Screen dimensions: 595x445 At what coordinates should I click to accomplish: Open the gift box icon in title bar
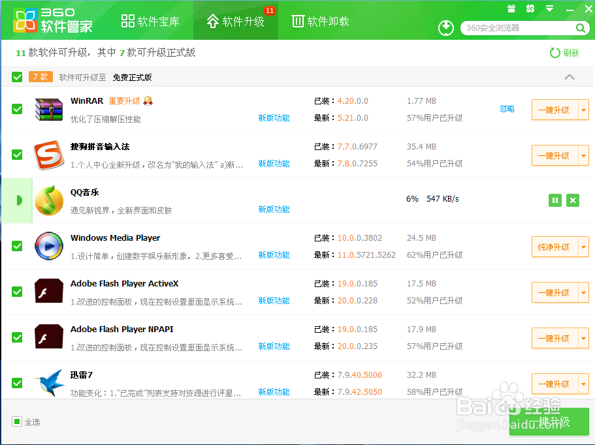coord(511,8)
